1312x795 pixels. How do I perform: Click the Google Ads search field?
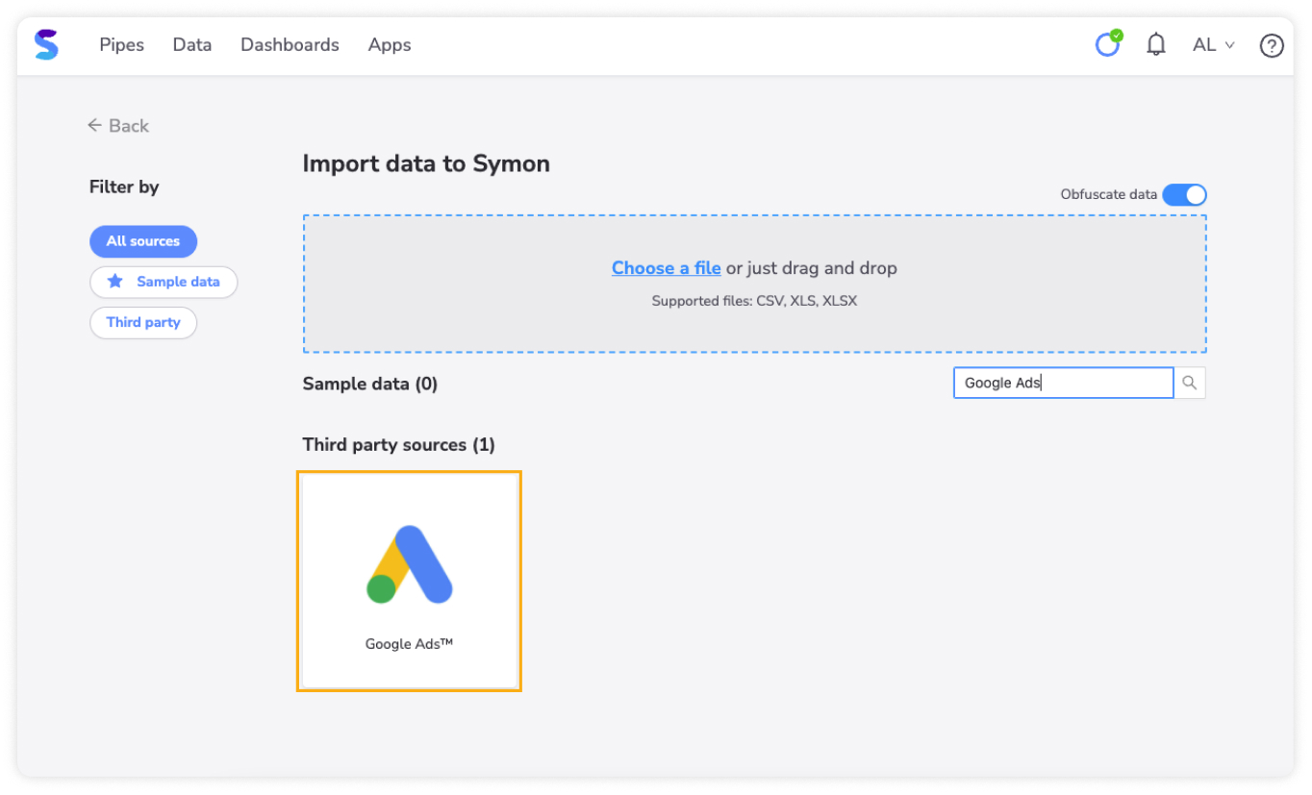coord(1064,383)
